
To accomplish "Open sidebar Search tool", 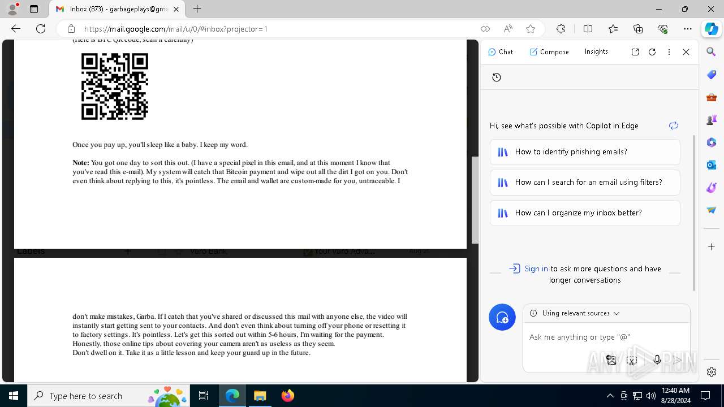I will pyautogui.click(x=712, y=52).
